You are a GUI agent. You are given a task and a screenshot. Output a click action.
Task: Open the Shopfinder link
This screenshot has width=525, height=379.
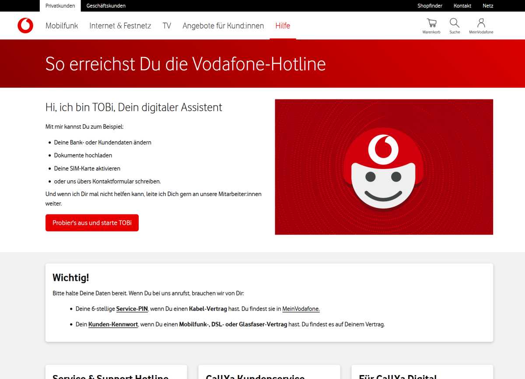[430, 6]
